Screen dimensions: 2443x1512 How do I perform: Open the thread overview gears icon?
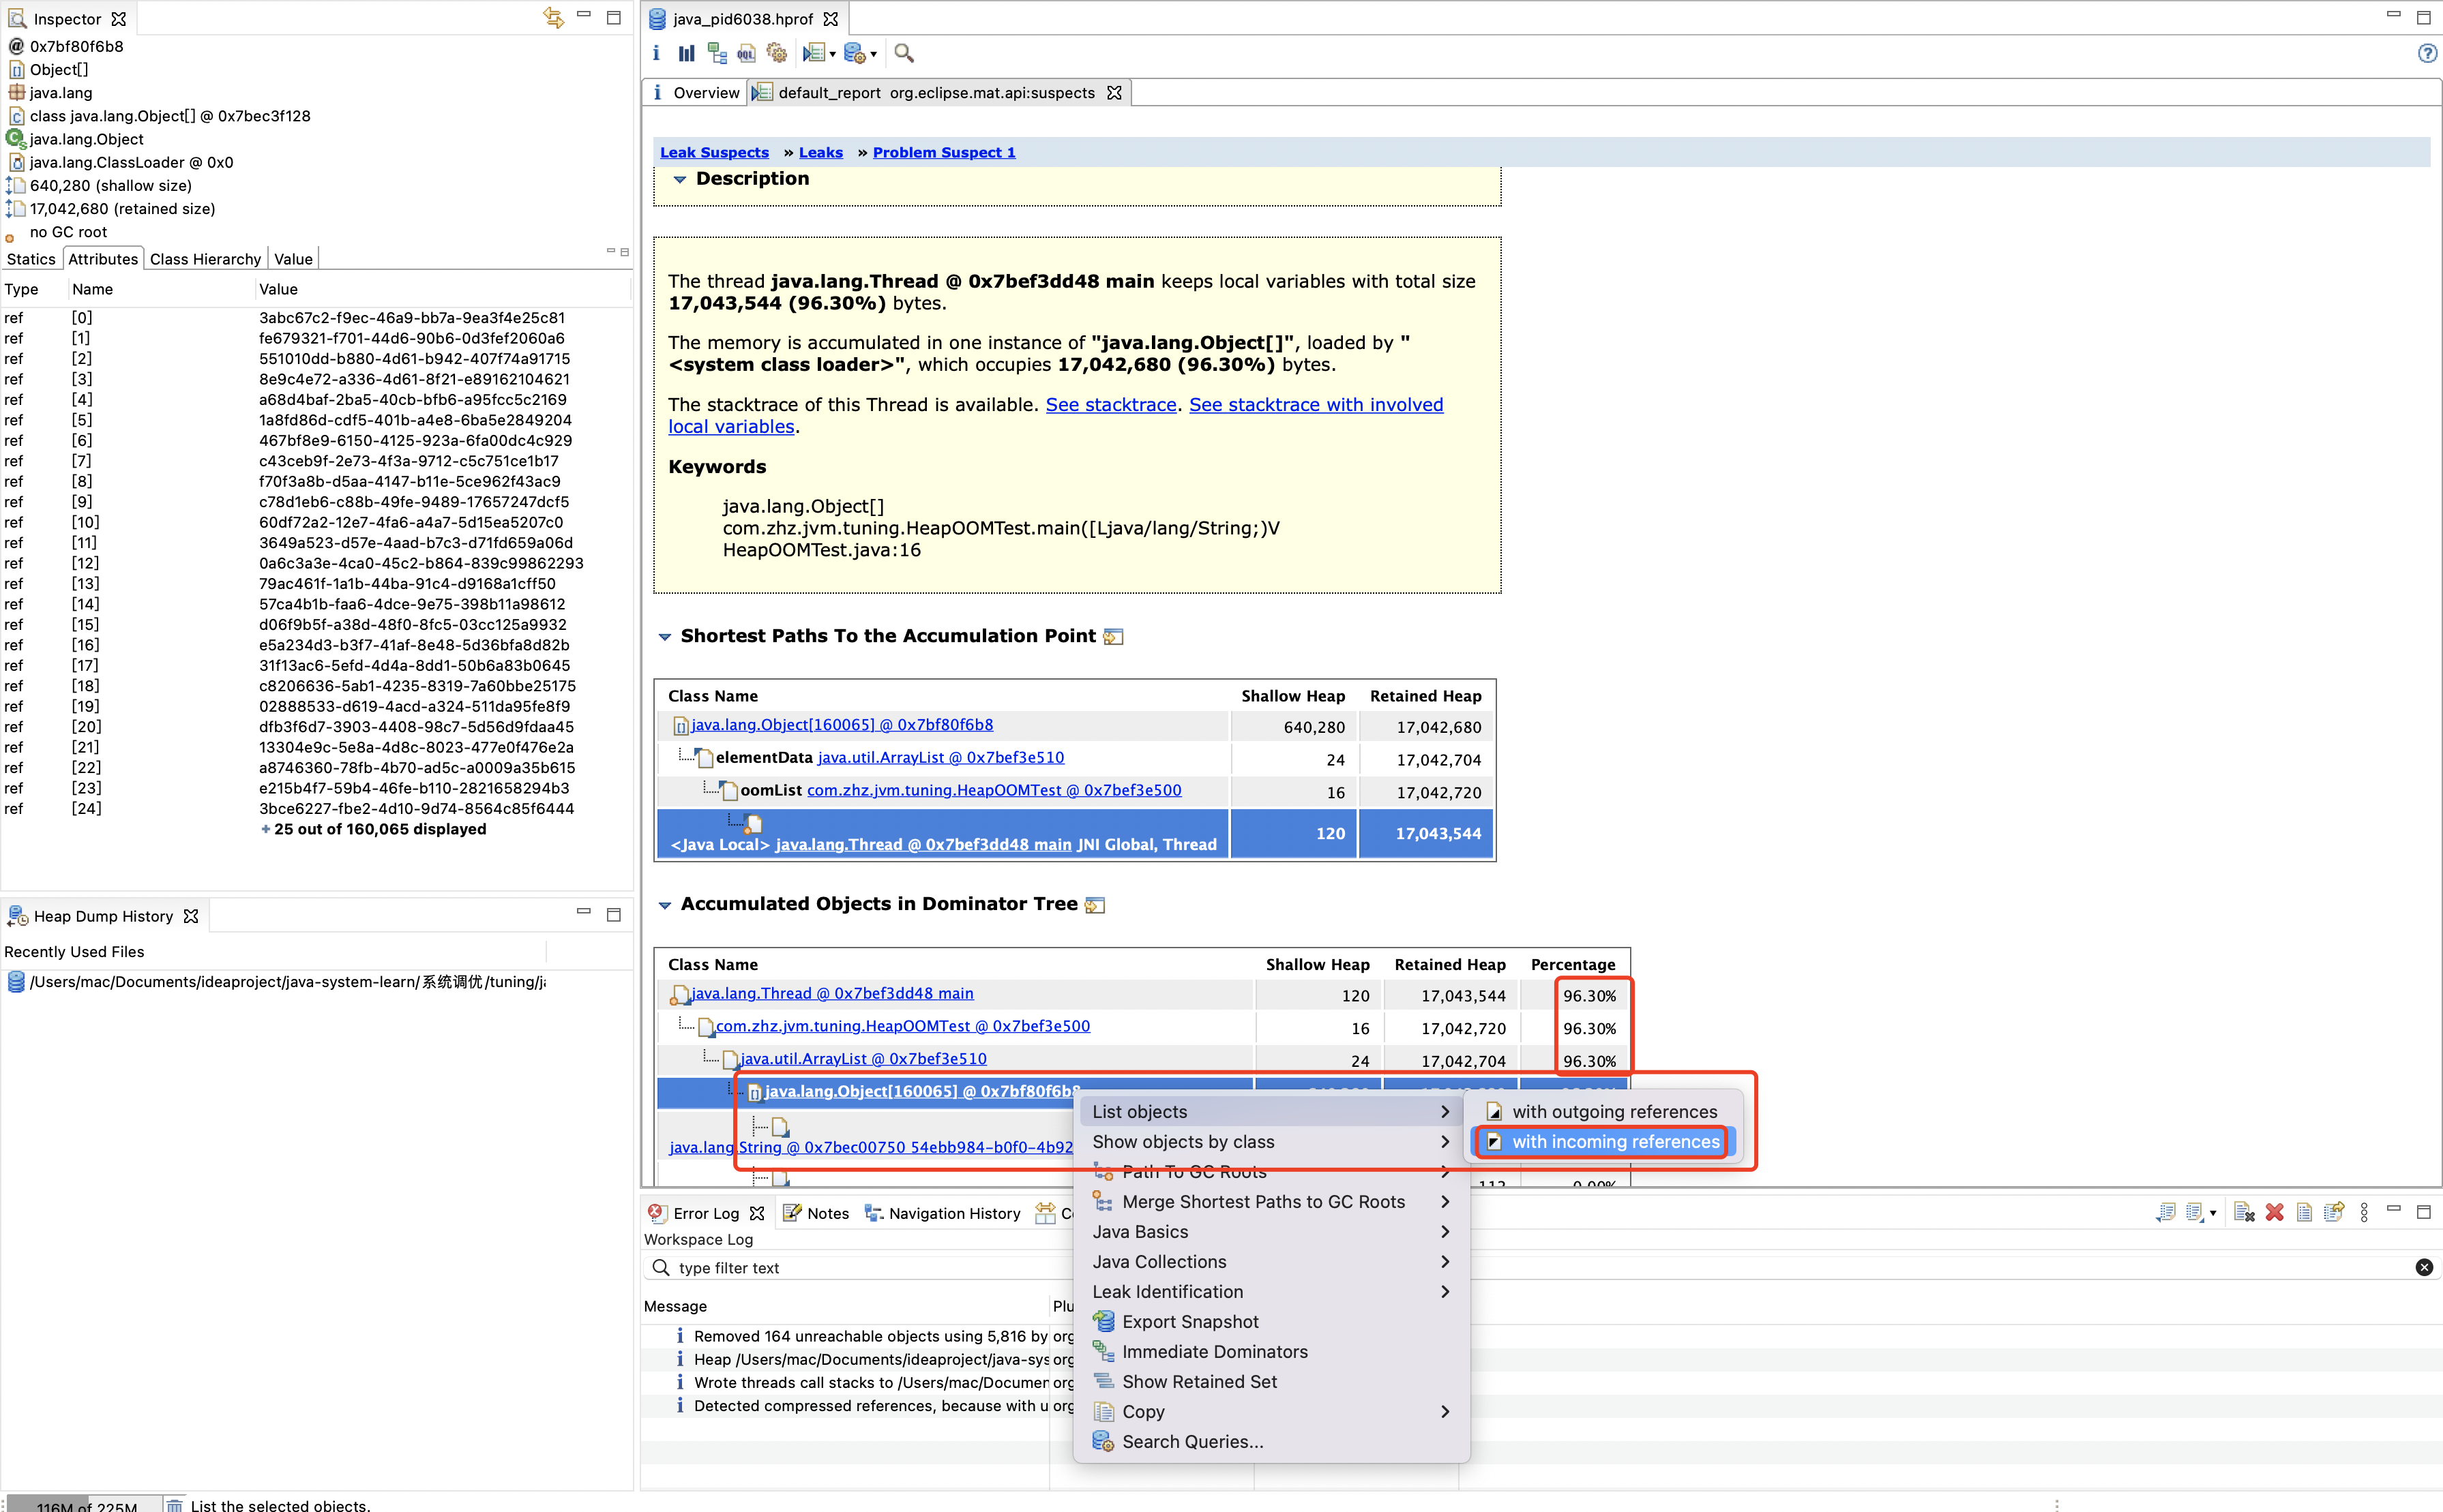[776, 53]
